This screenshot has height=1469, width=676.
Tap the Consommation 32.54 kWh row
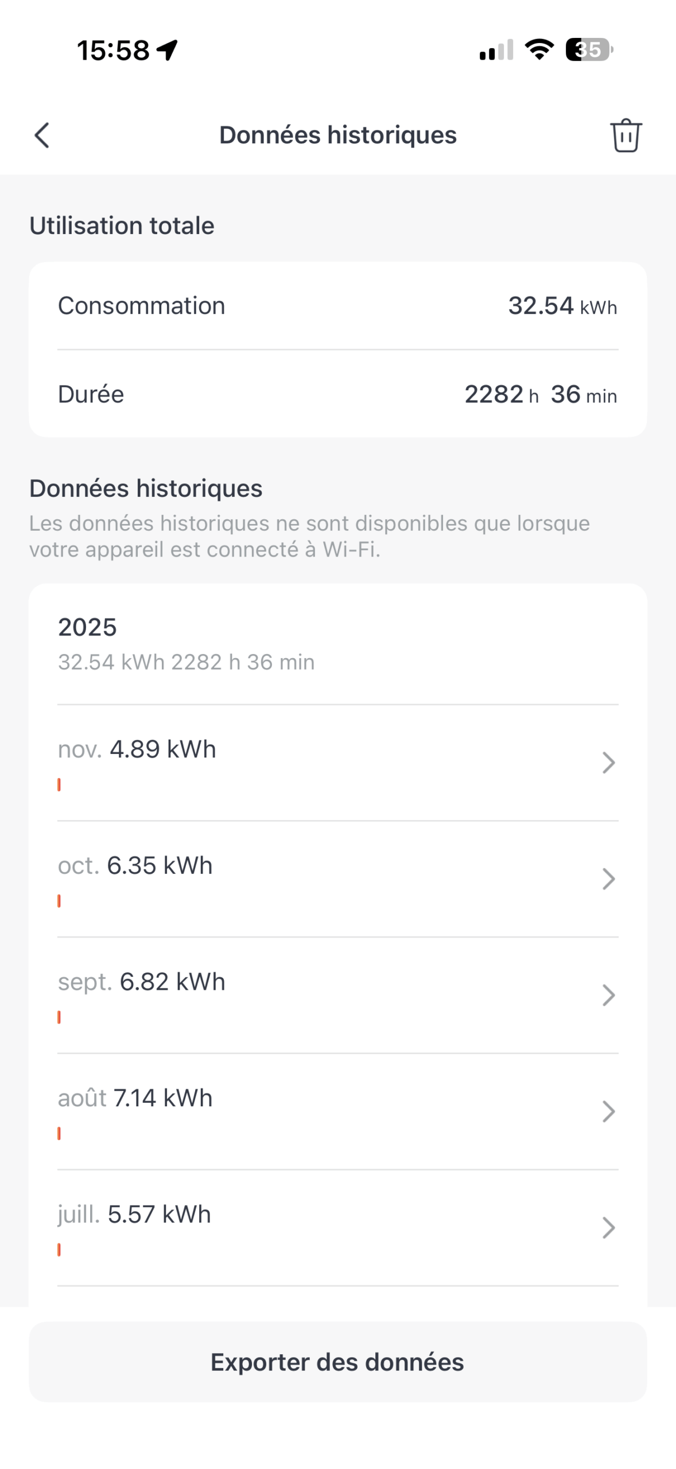[x=337, y=306]
